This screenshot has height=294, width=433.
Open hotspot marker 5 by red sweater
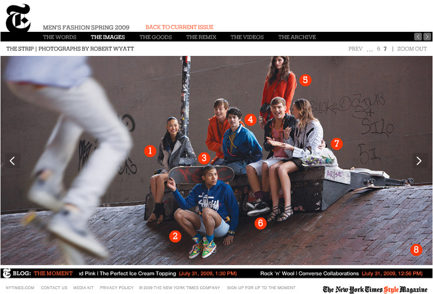tap(305, 80)
